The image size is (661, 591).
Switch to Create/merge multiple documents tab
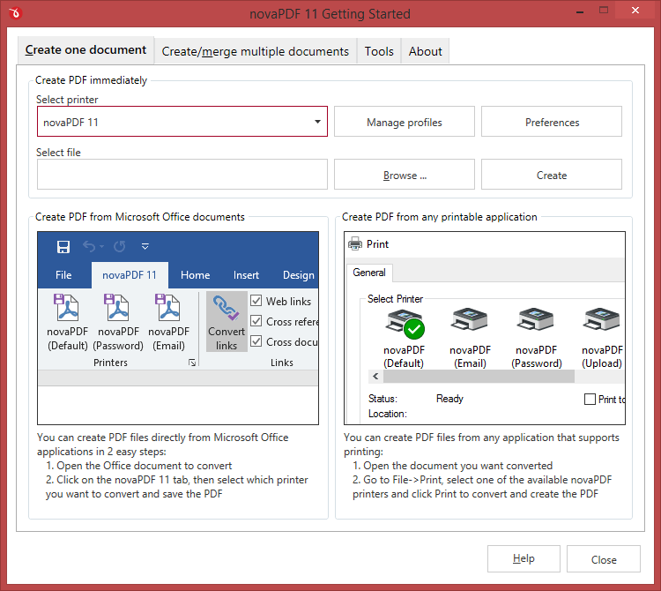pos(256,51)
